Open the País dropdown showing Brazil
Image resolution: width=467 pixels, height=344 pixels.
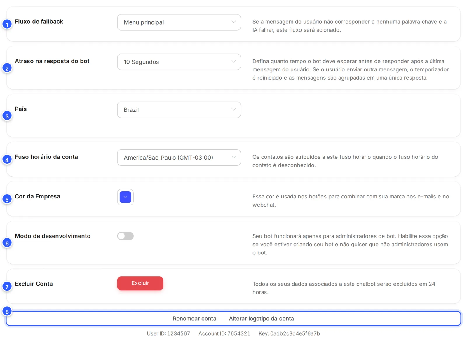coord(179,110)
